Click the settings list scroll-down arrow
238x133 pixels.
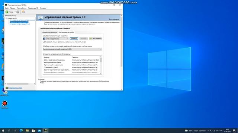(x=101, y=73)
